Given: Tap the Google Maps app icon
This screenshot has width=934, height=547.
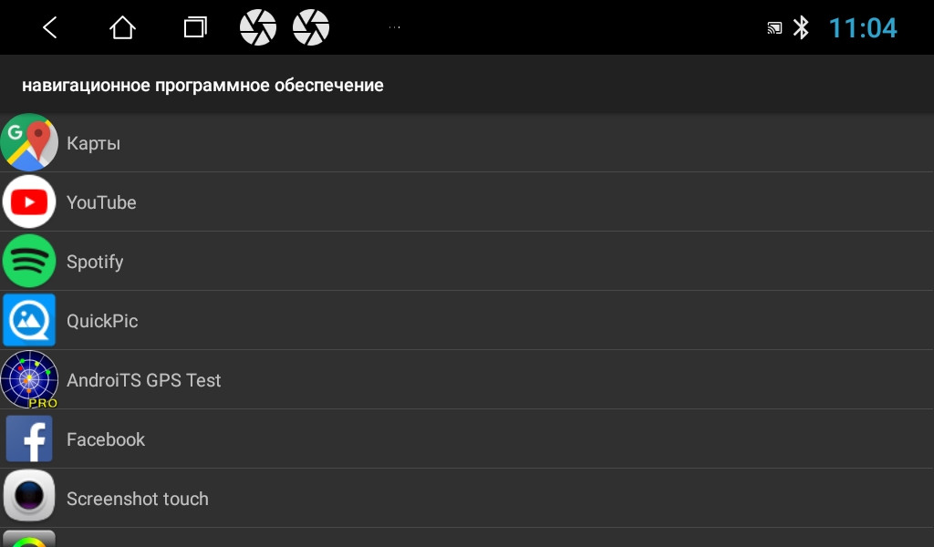Looking at the screenshot, I should point(29,143).
